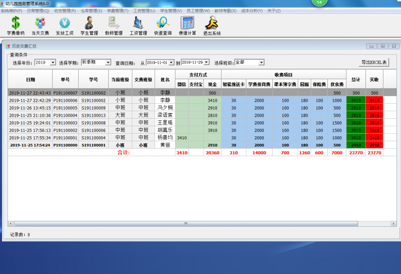This screenshot has height=274, width=401.
Task: Open the 仓库管理(S) menu
Action: pos(91,11)
